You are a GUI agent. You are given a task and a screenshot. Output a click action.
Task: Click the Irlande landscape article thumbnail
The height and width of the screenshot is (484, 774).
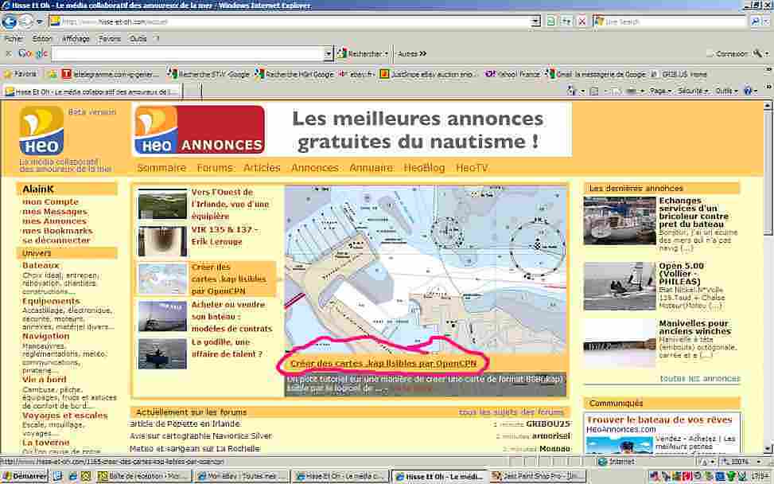pyautogui.click(x=162, y=204)
